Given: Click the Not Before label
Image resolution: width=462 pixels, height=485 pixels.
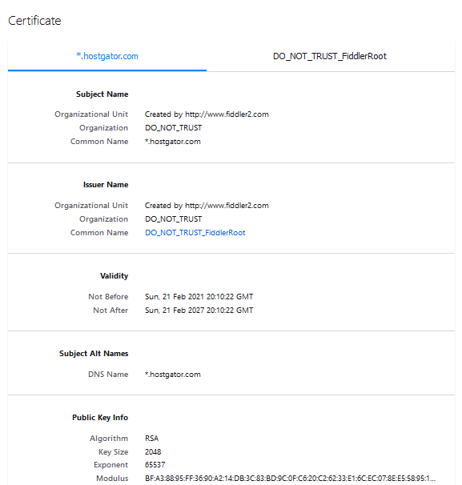Looking at the screenshot, I should (108, 297).
